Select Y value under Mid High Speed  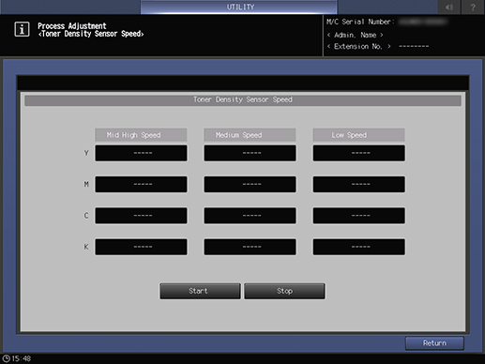coord(141,153)
